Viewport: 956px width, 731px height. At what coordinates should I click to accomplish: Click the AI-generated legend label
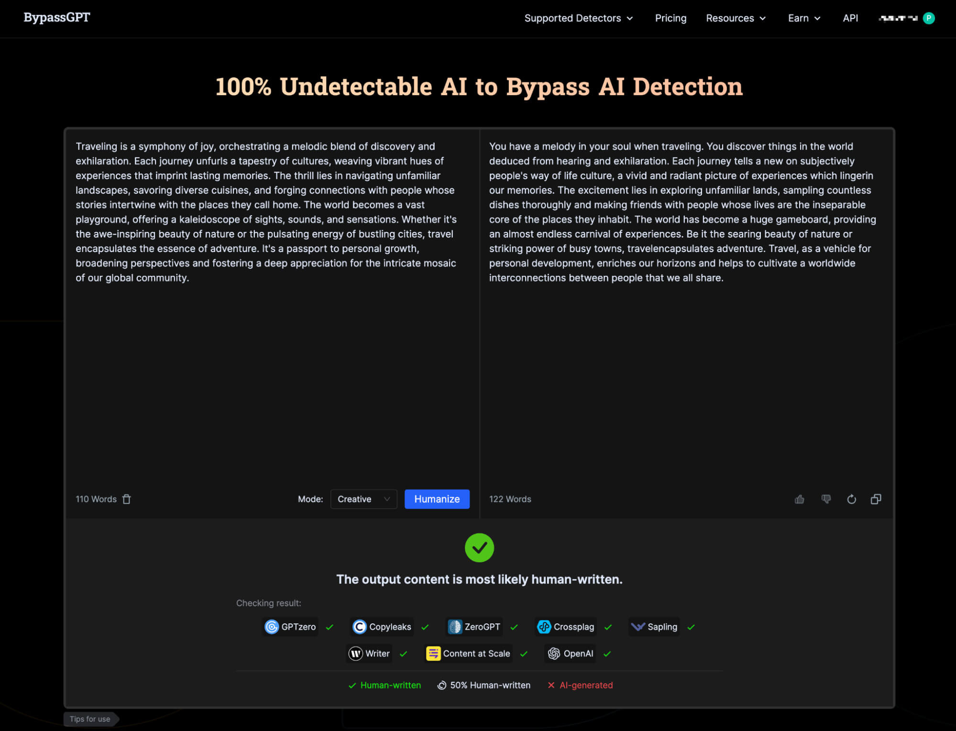click(586, 685)
